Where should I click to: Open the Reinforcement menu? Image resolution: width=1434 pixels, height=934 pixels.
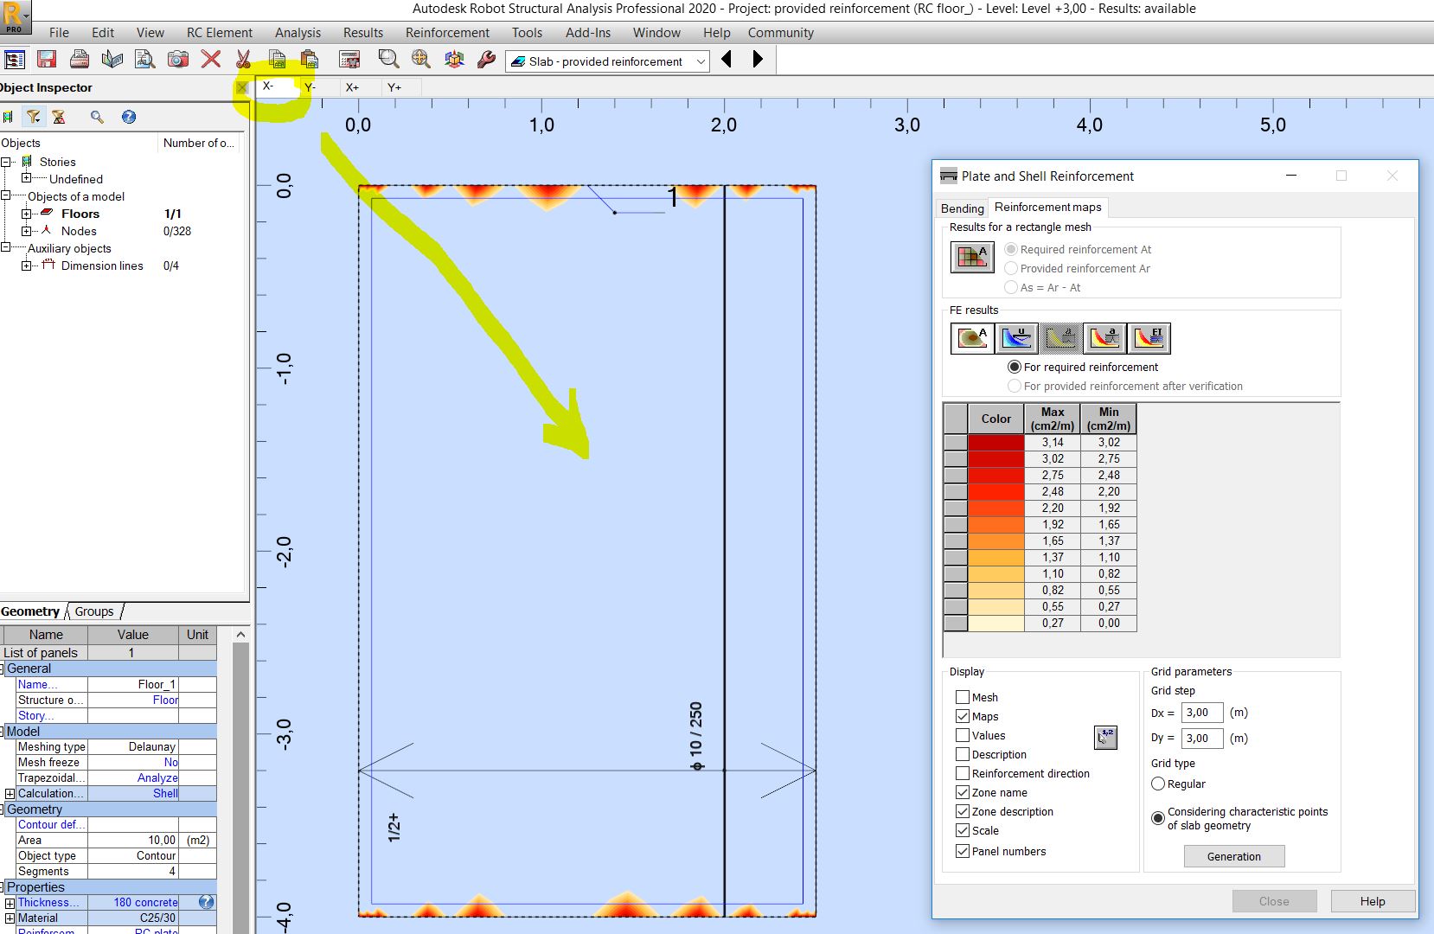pos(446,32)
